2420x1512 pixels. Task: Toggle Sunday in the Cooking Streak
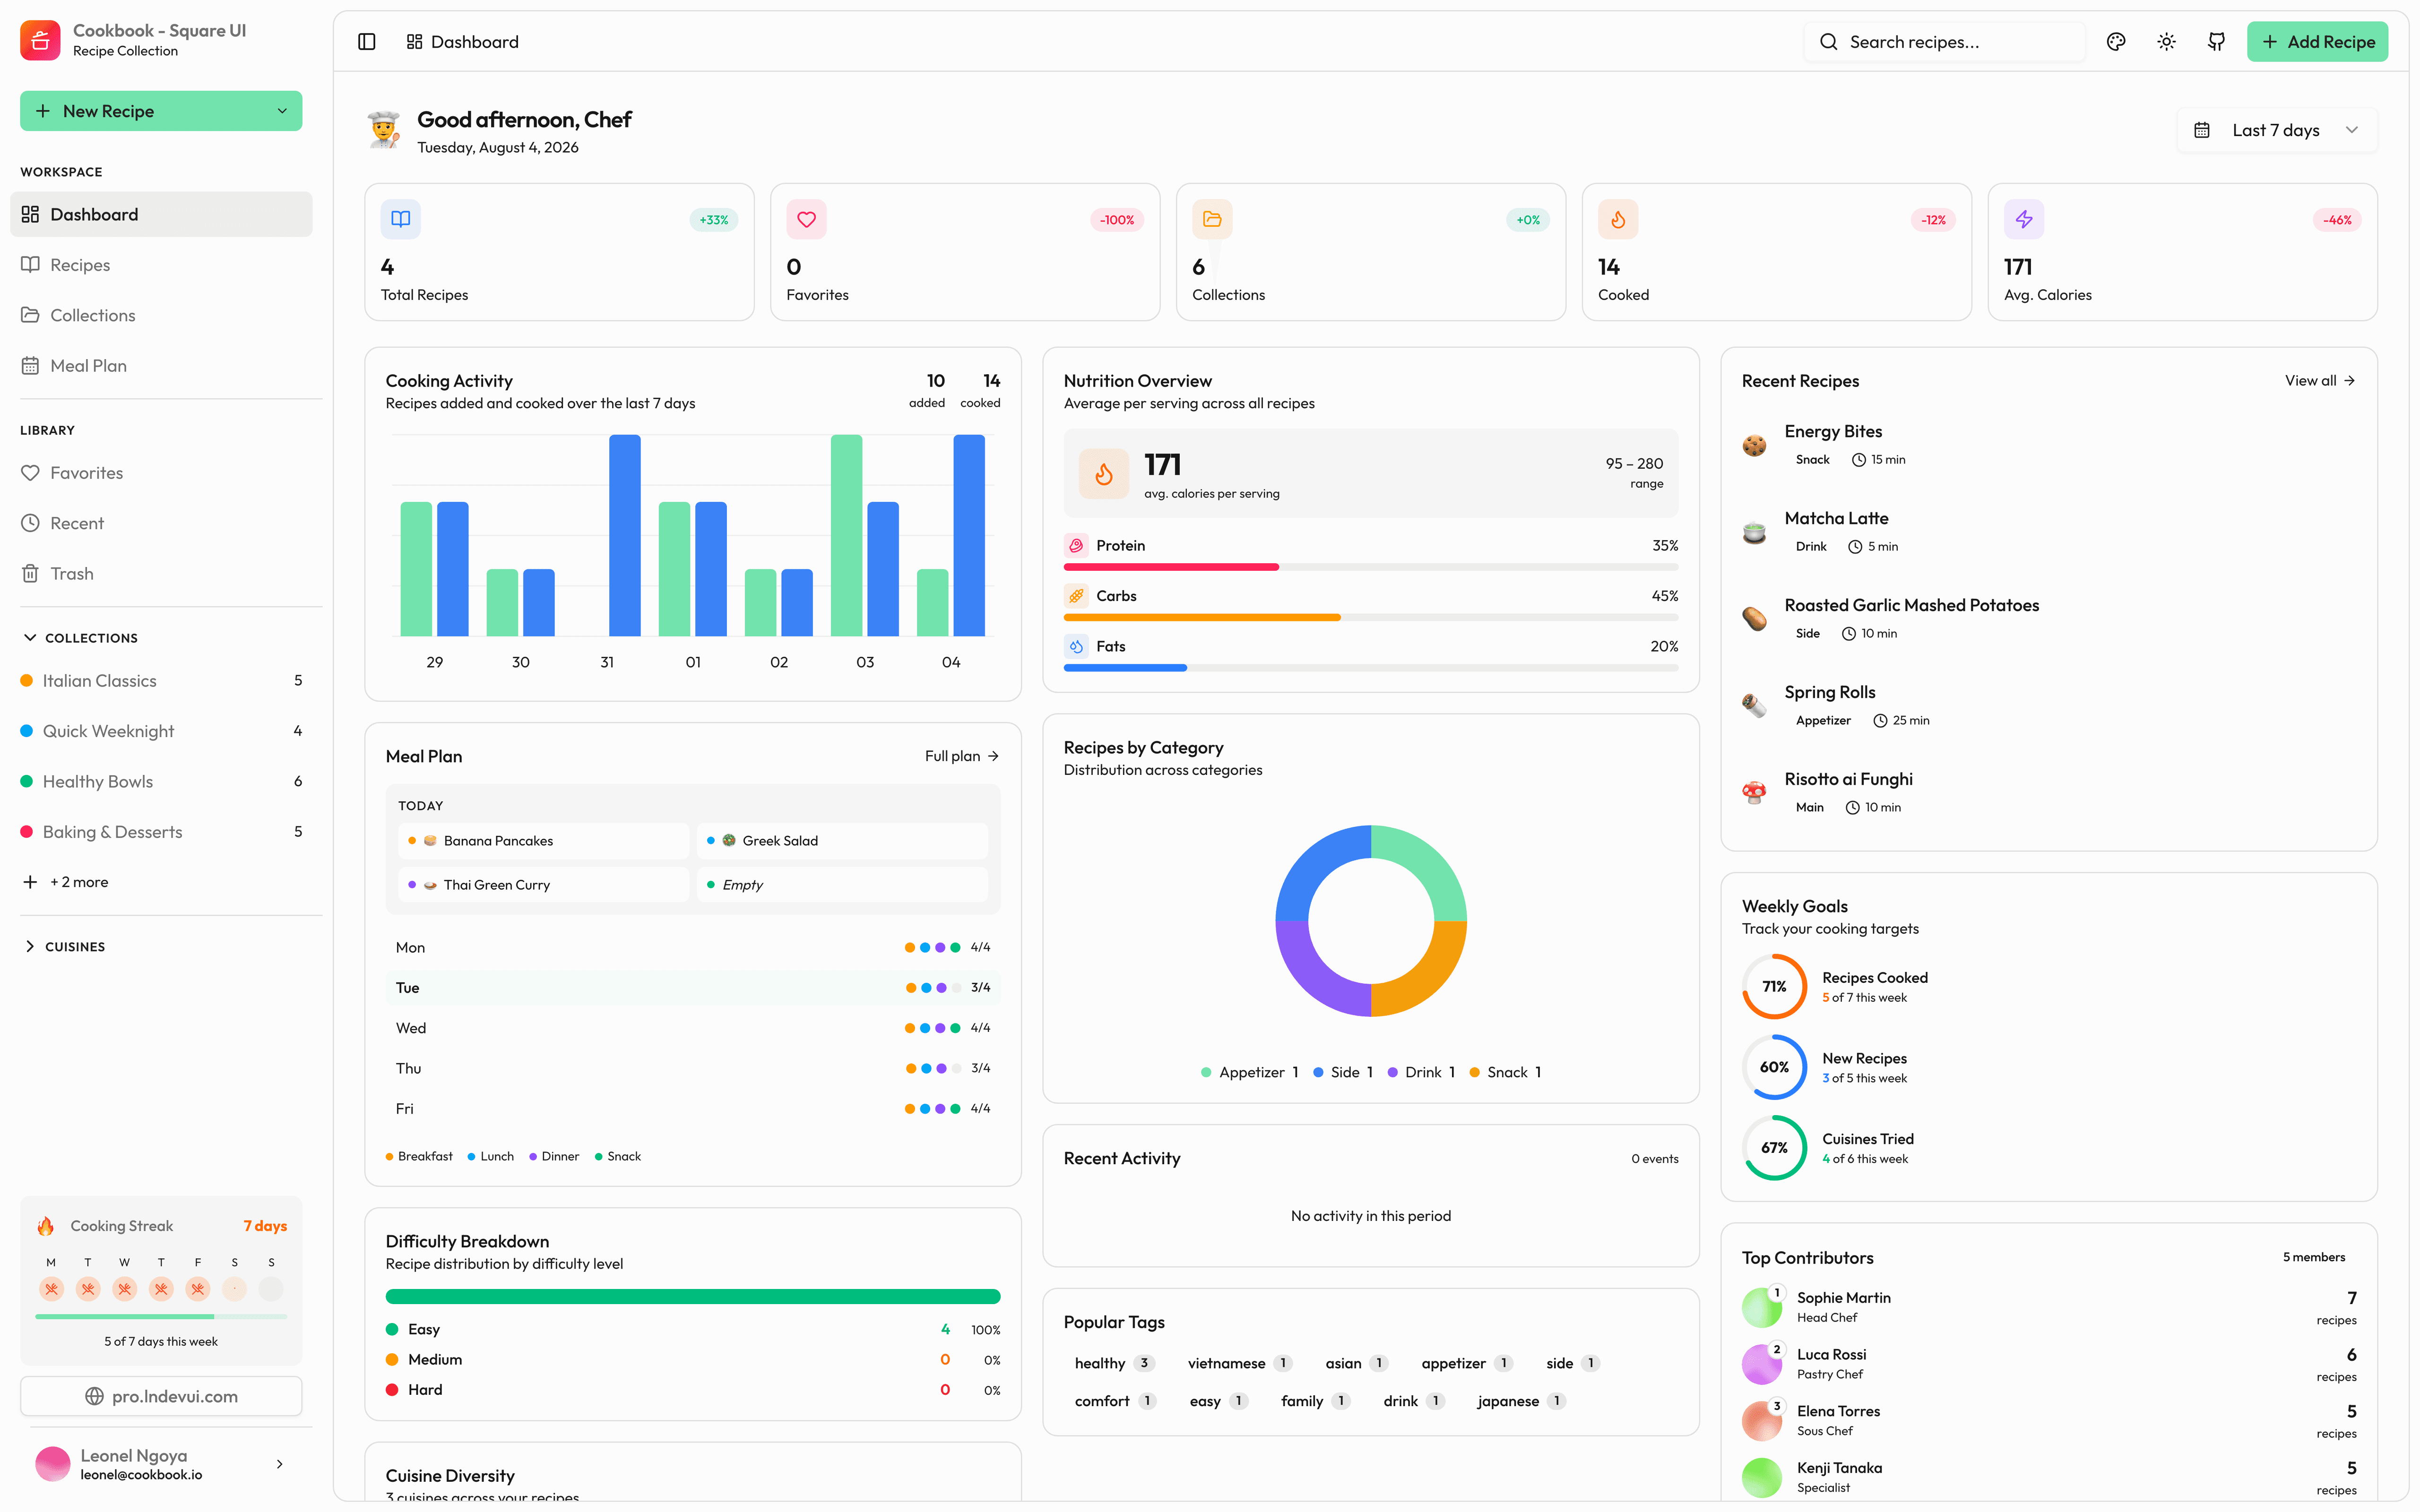pos(271,1289)
